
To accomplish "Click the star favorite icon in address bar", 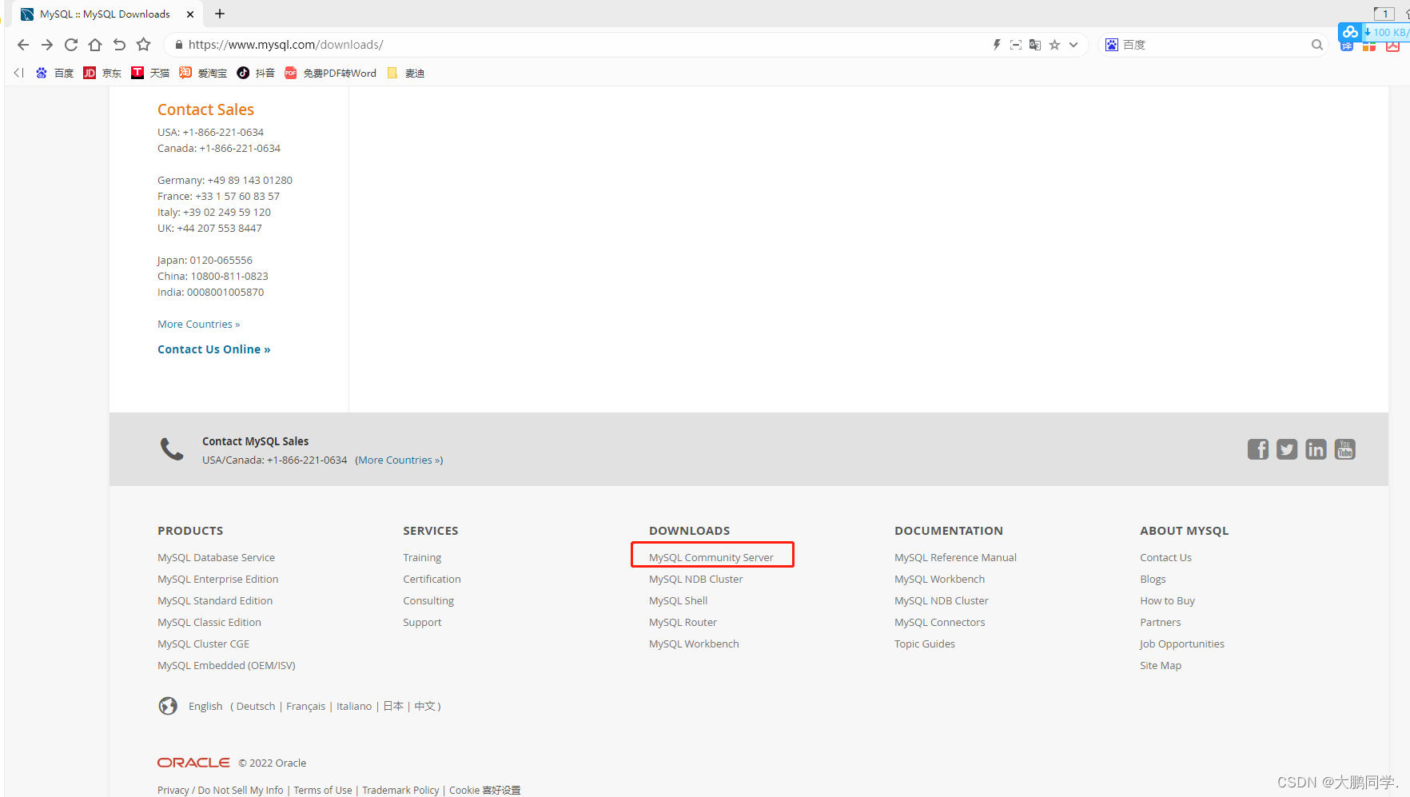I will 1054,45.
